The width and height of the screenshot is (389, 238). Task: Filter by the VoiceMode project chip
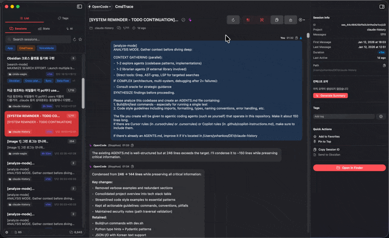(x=46, y=48)
